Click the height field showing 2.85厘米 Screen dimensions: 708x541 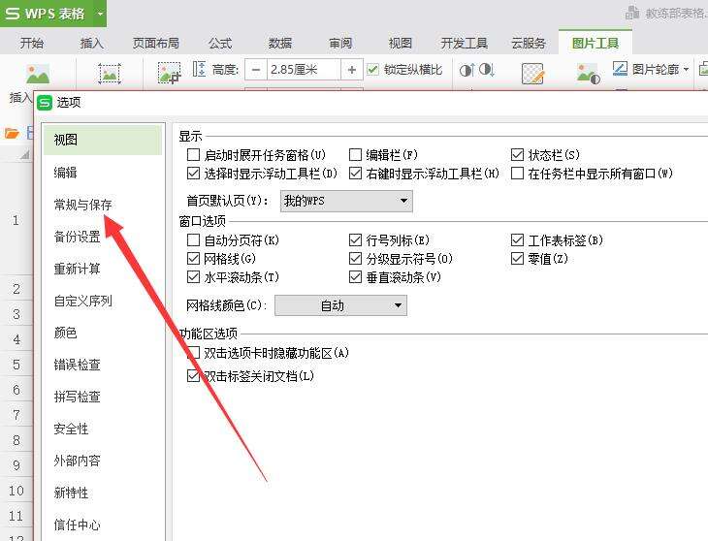(304, 70)
